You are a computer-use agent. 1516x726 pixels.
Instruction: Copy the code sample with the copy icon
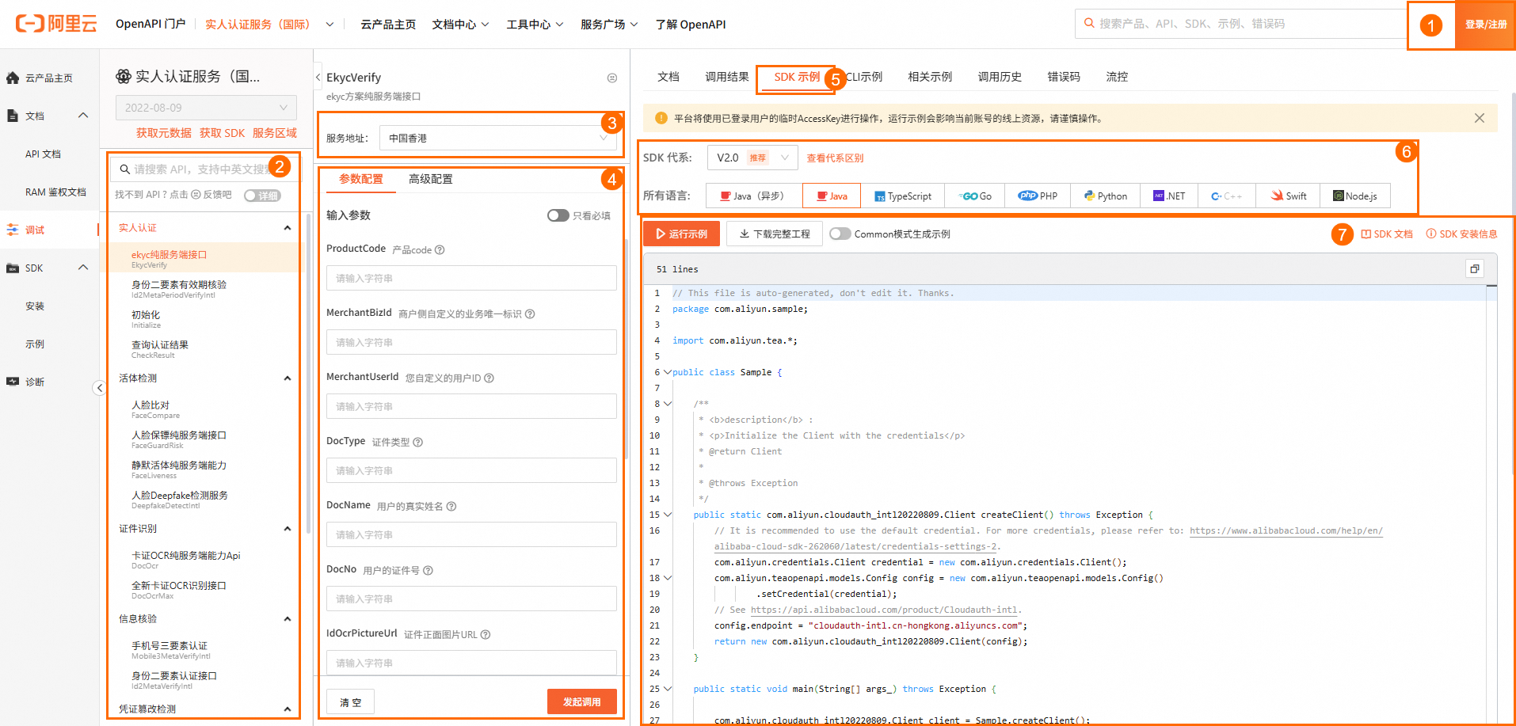(1474, 269)
